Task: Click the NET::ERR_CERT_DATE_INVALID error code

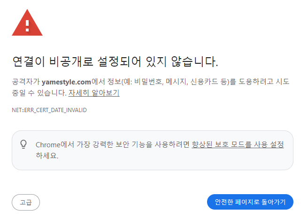Action: 49,110
